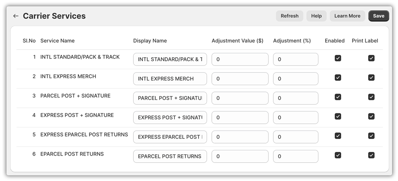Focus Adjustment percent field for EXPRESS POST + SIGNATURE

tap(295, 117)
